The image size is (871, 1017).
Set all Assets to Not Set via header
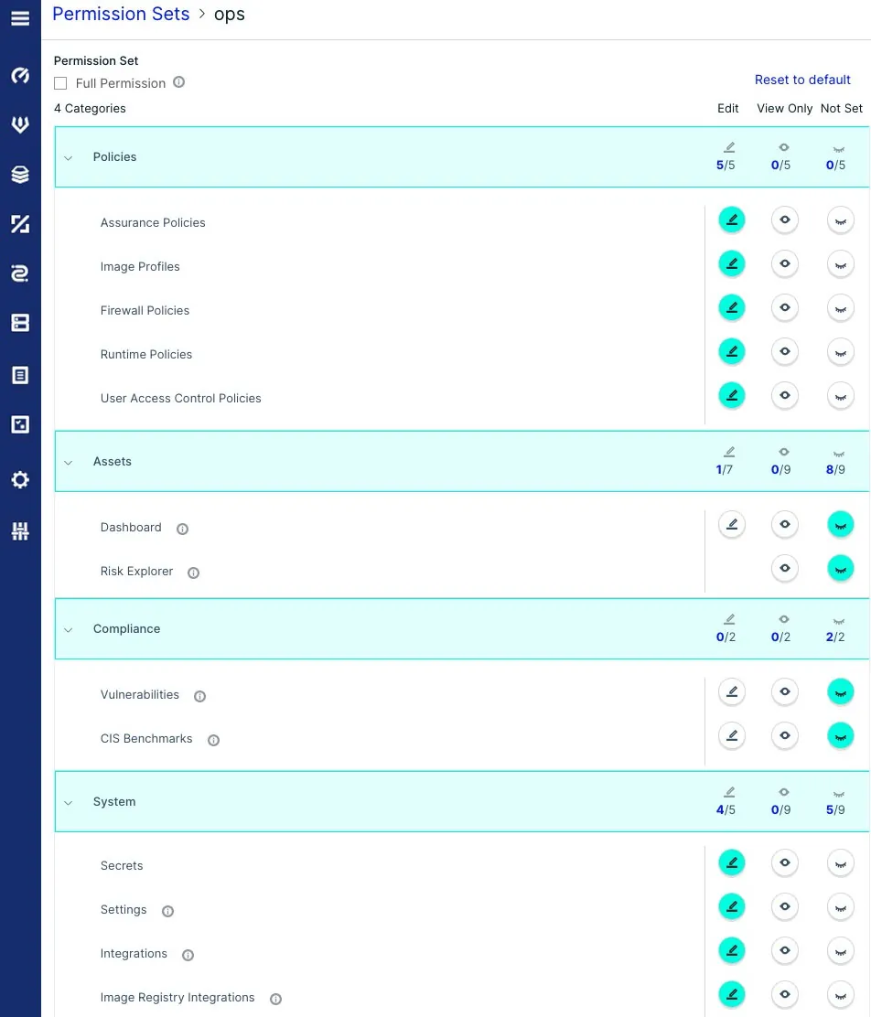839,454
